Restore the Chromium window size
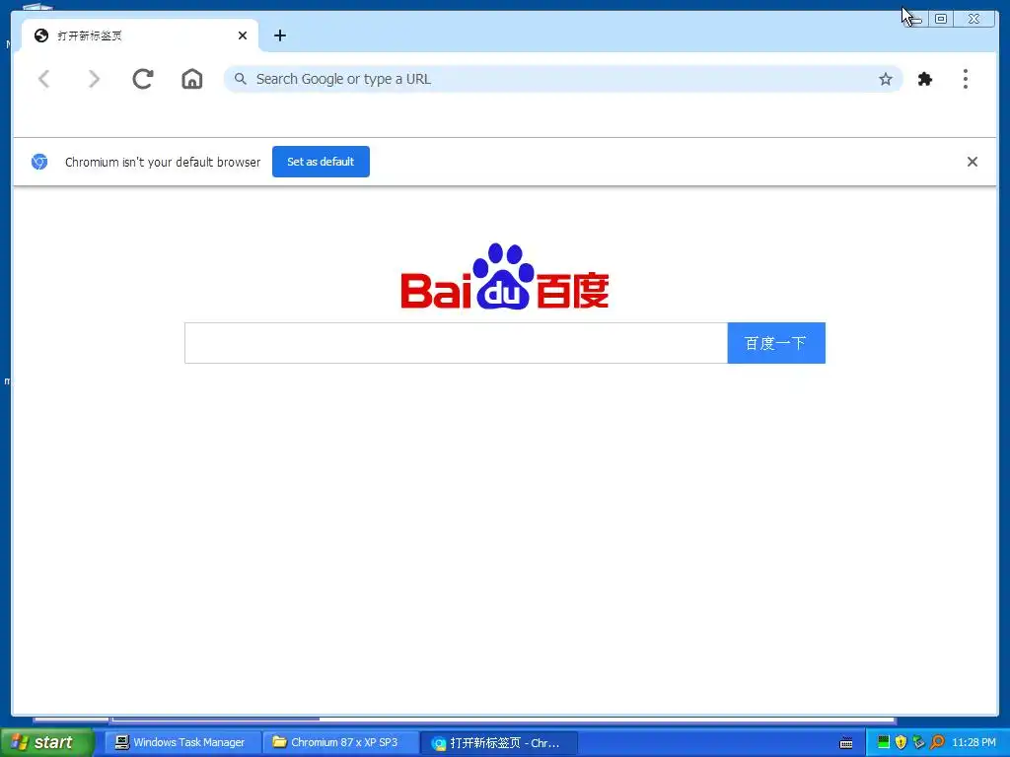1010x757 pixels. [x=940, y=19]
